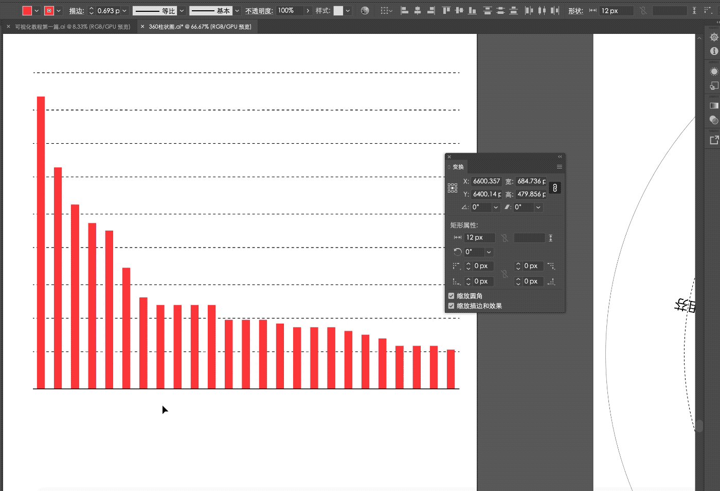The image size is (720, 491).
Task: Click vertical distribute bottom icon
Action: click(513, 10)
